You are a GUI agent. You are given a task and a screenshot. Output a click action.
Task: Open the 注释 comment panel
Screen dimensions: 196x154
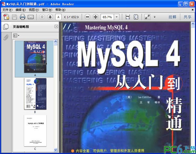[172, 17]
